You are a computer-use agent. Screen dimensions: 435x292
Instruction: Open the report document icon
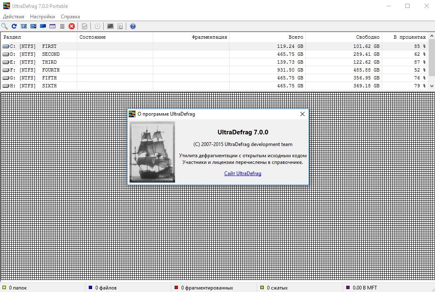tap(85, 26)
